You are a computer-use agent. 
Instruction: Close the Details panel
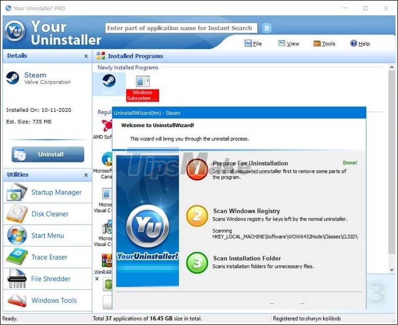(x=86, y=56)
